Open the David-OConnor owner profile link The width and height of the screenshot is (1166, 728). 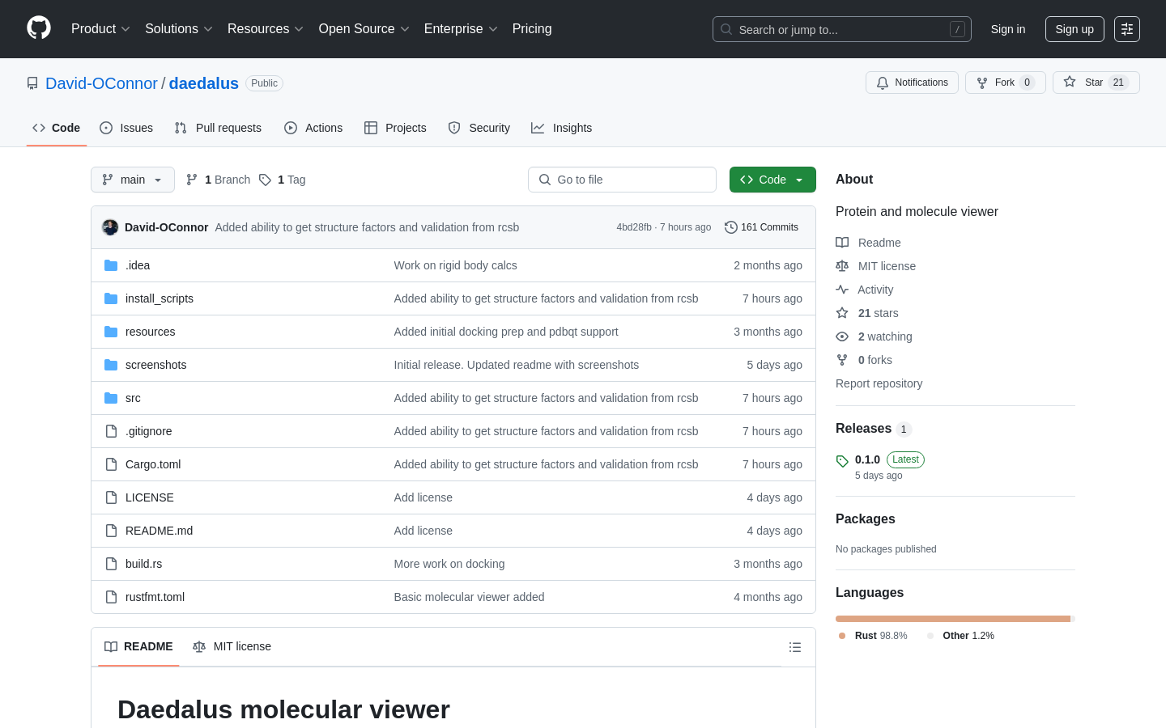pos(101,83)
